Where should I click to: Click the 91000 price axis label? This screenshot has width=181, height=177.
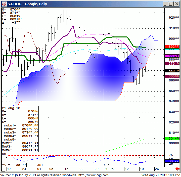click(174, 28)
